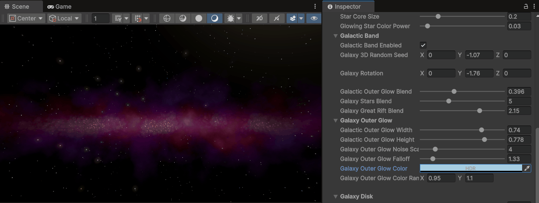539x203 pixels.
Task: Select the Wireframe draw mode icon
Action: point(166,18)
